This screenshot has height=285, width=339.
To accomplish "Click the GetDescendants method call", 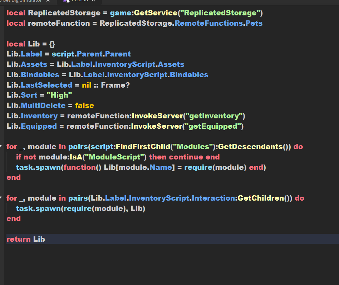I will [x=250, y=147].
